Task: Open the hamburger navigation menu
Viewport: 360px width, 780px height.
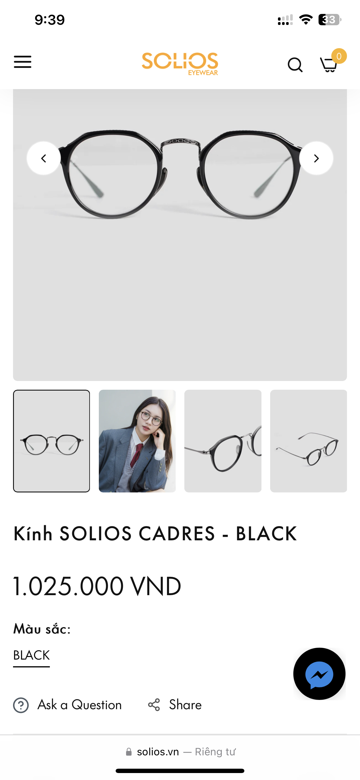Action: click(x=22, y=62)
